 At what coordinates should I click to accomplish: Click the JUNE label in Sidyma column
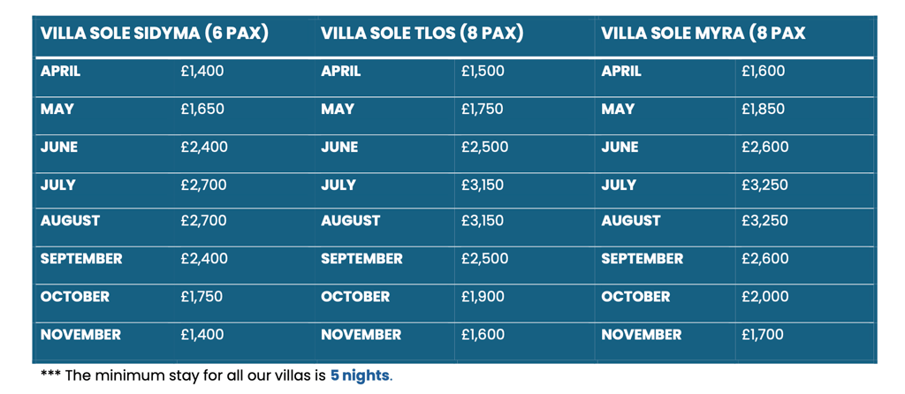[x=59, y=148]
